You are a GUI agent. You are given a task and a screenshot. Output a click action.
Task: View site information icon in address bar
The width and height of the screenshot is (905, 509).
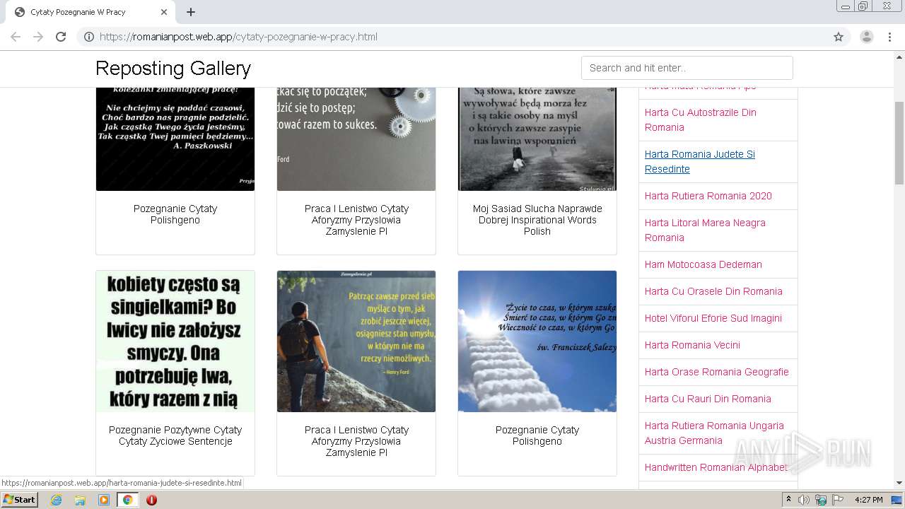pos(88,37)
